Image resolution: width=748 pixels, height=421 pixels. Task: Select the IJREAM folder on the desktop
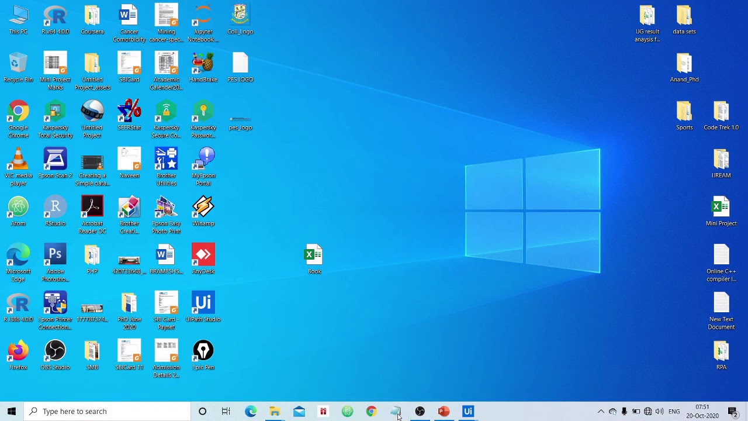pyautogui.click(x=721, y=164)
